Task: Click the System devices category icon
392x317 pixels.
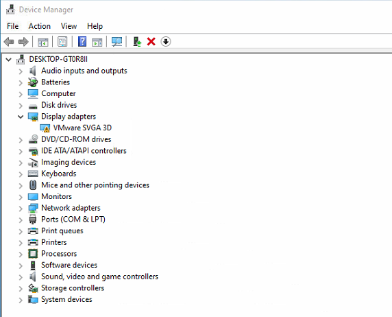Action: (x=33, y=299)
